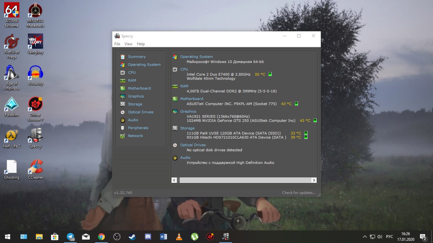Viewport: 433px width, 243px height.
Task: Click the 1024MB NVIDIA GeForce GTS 250 line
Action: click(x=241, y=121)
